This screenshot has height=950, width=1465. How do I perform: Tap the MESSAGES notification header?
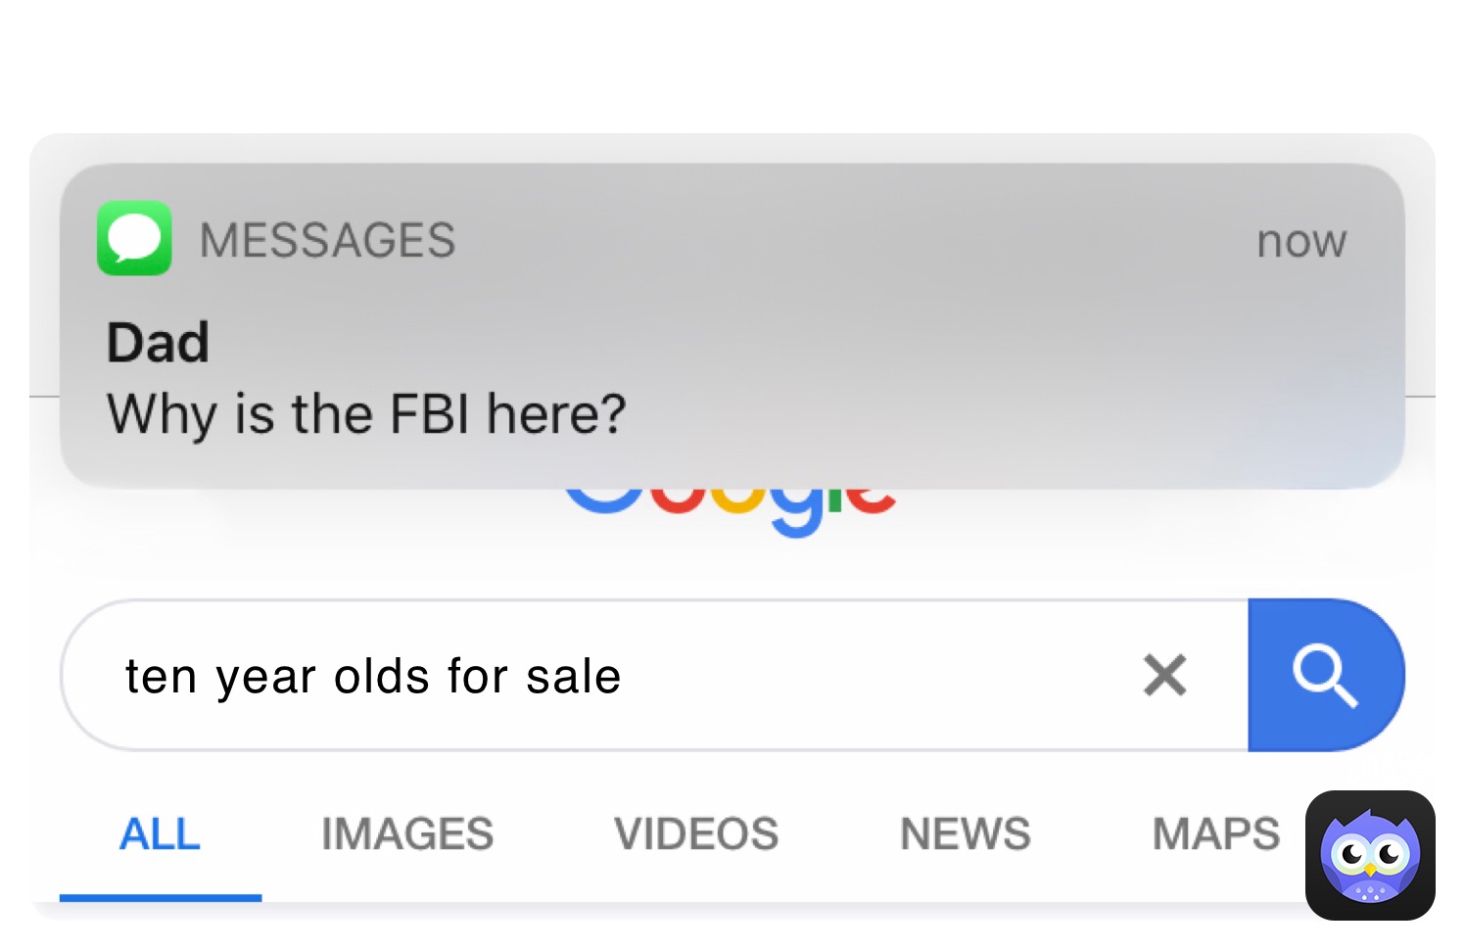[327, 240]
